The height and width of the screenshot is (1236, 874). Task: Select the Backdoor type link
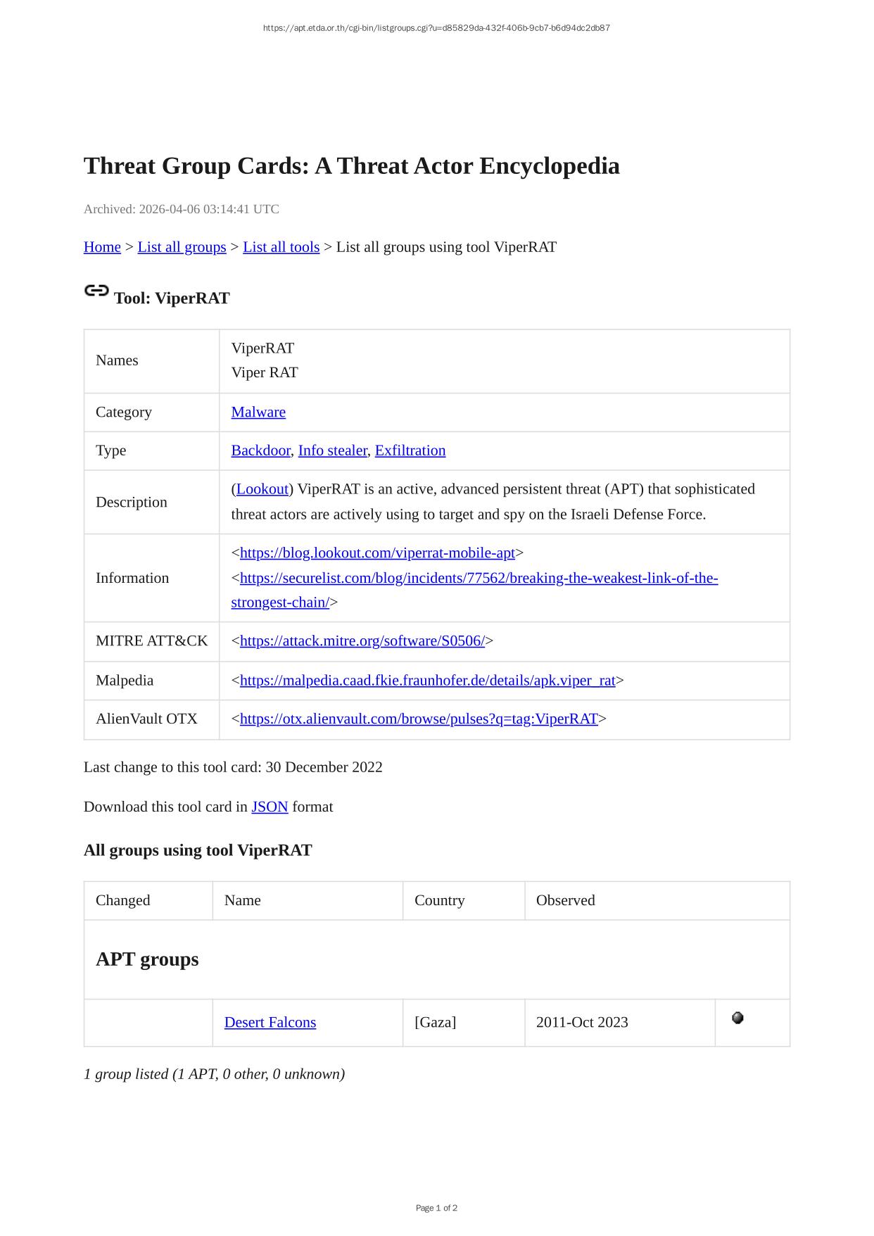pos(260,450)
